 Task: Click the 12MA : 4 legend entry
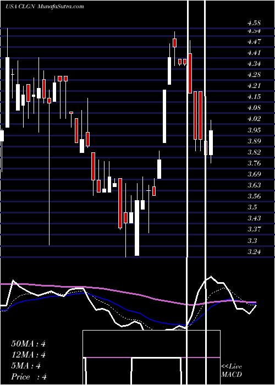pos(28,355)
